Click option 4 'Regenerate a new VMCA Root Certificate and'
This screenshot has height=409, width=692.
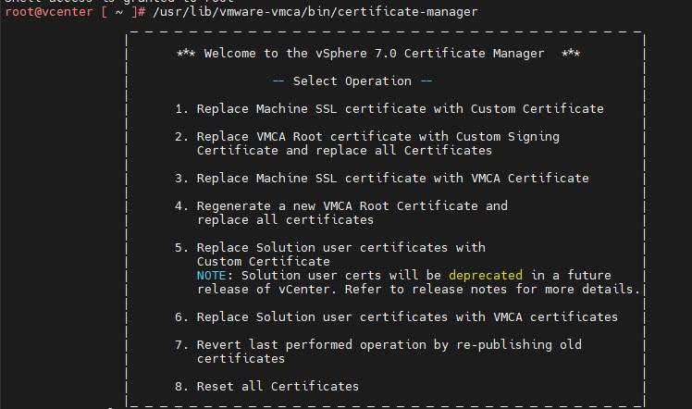point(341,206)
